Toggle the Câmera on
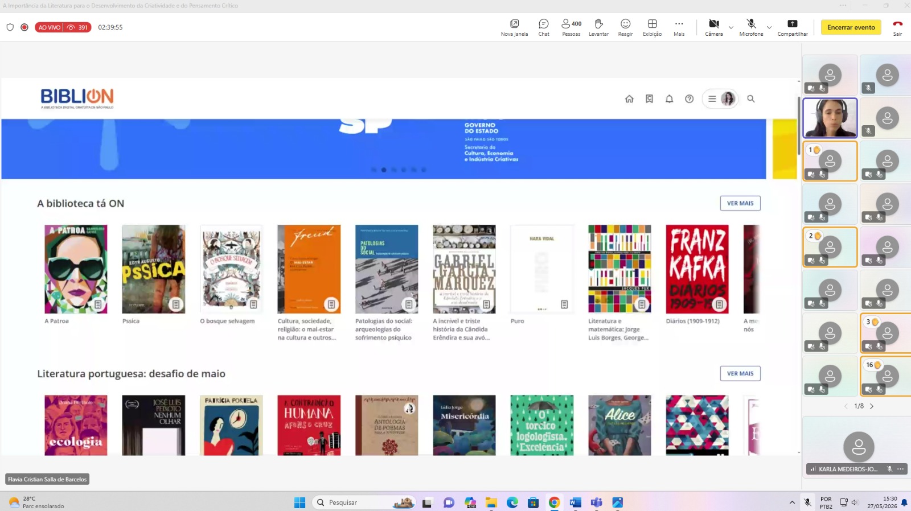 (x=713, y=27)
